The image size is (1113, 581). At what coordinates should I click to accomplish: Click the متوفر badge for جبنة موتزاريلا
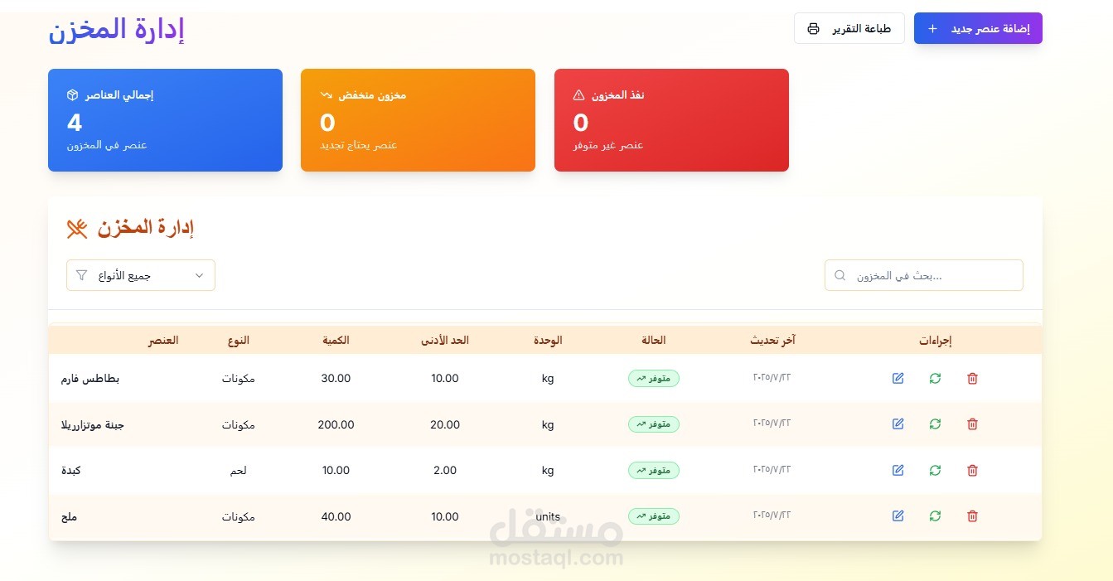(654, 424)
